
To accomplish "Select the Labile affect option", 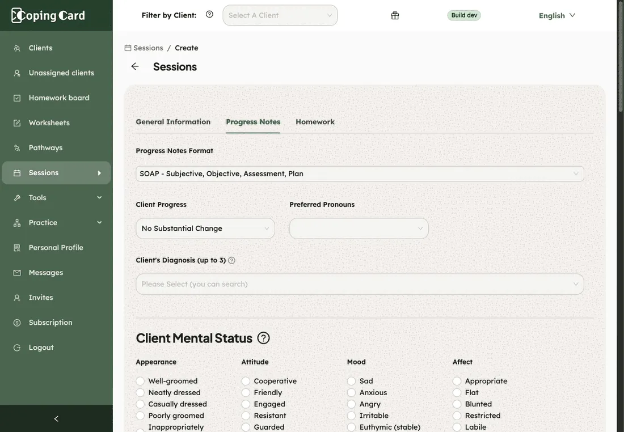I will (457, 427).
